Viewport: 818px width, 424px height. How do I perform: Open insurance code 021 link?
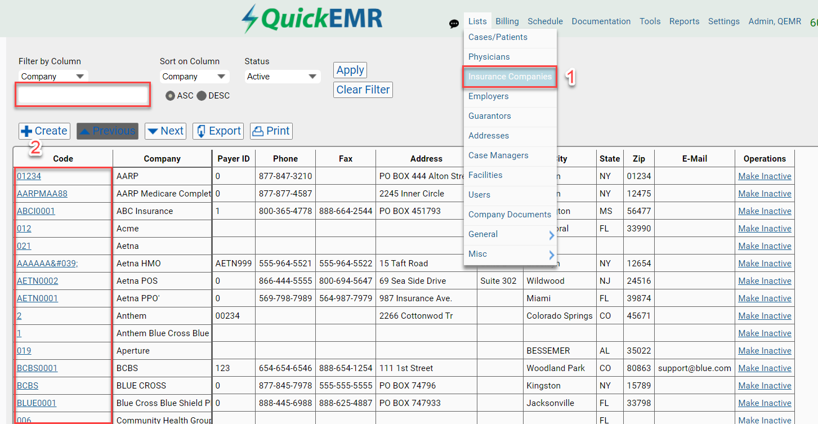24,246
